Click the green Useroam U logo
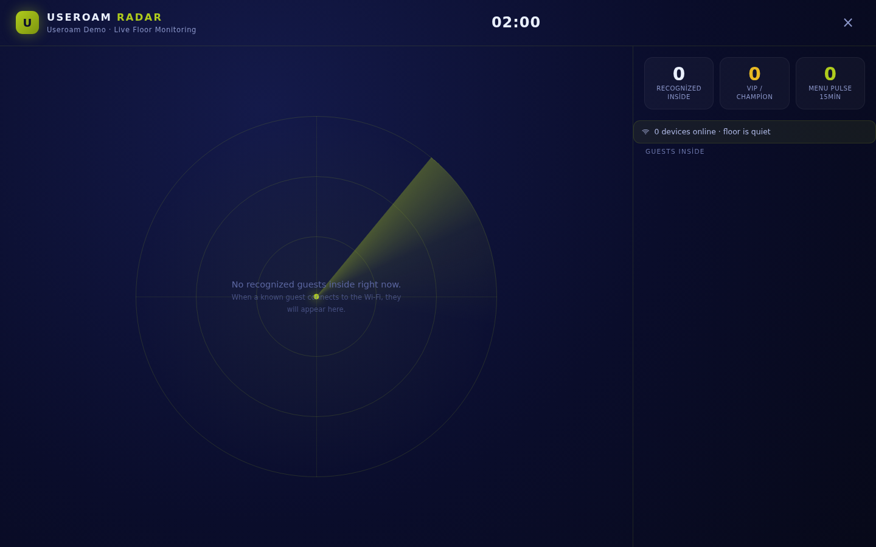The height and width of the screenshot is (547, 876). point(27,22)
